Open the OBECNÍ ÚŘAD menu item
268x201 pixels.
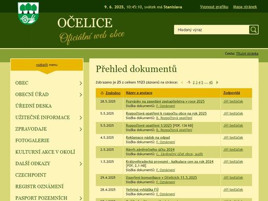[32, 94]
